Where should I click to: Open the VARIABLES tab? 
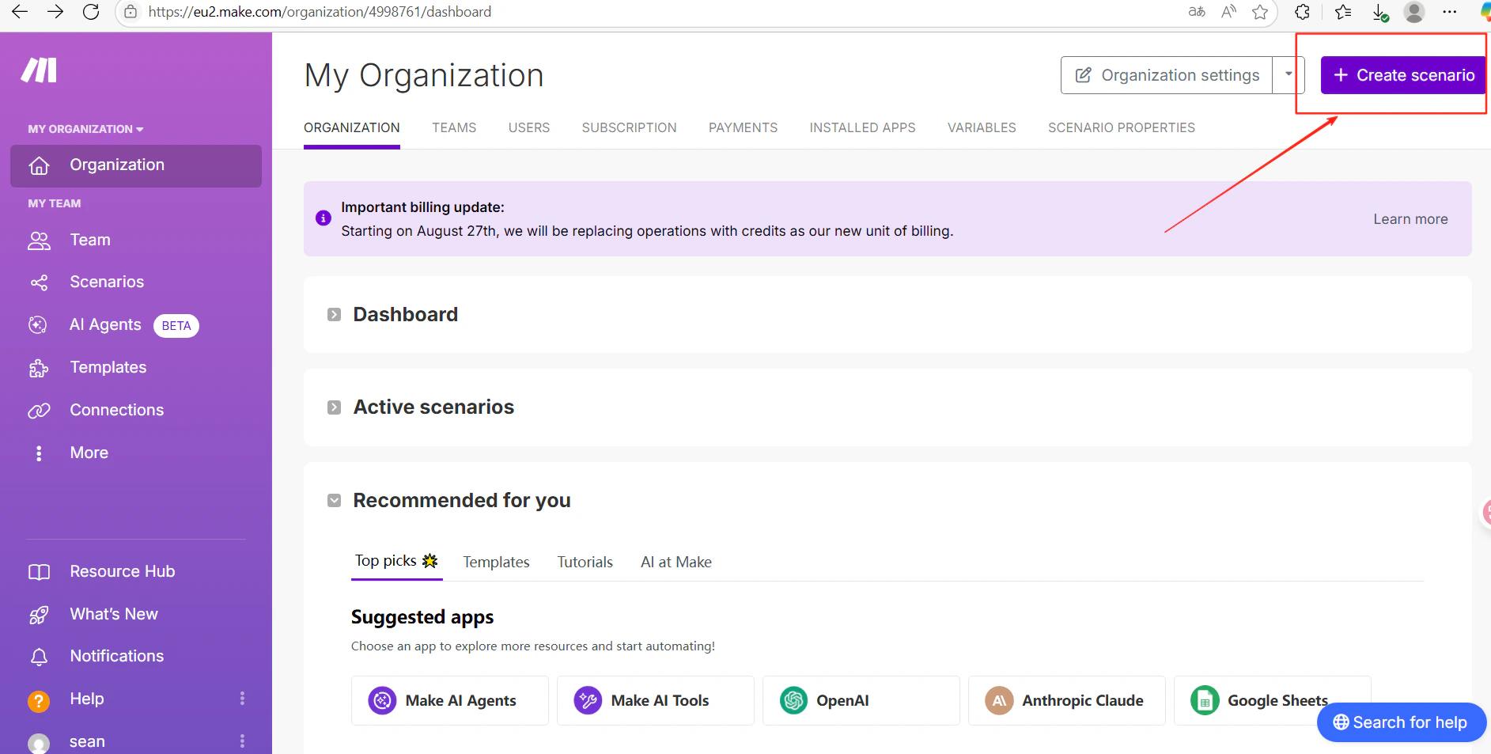click(982, 127)
